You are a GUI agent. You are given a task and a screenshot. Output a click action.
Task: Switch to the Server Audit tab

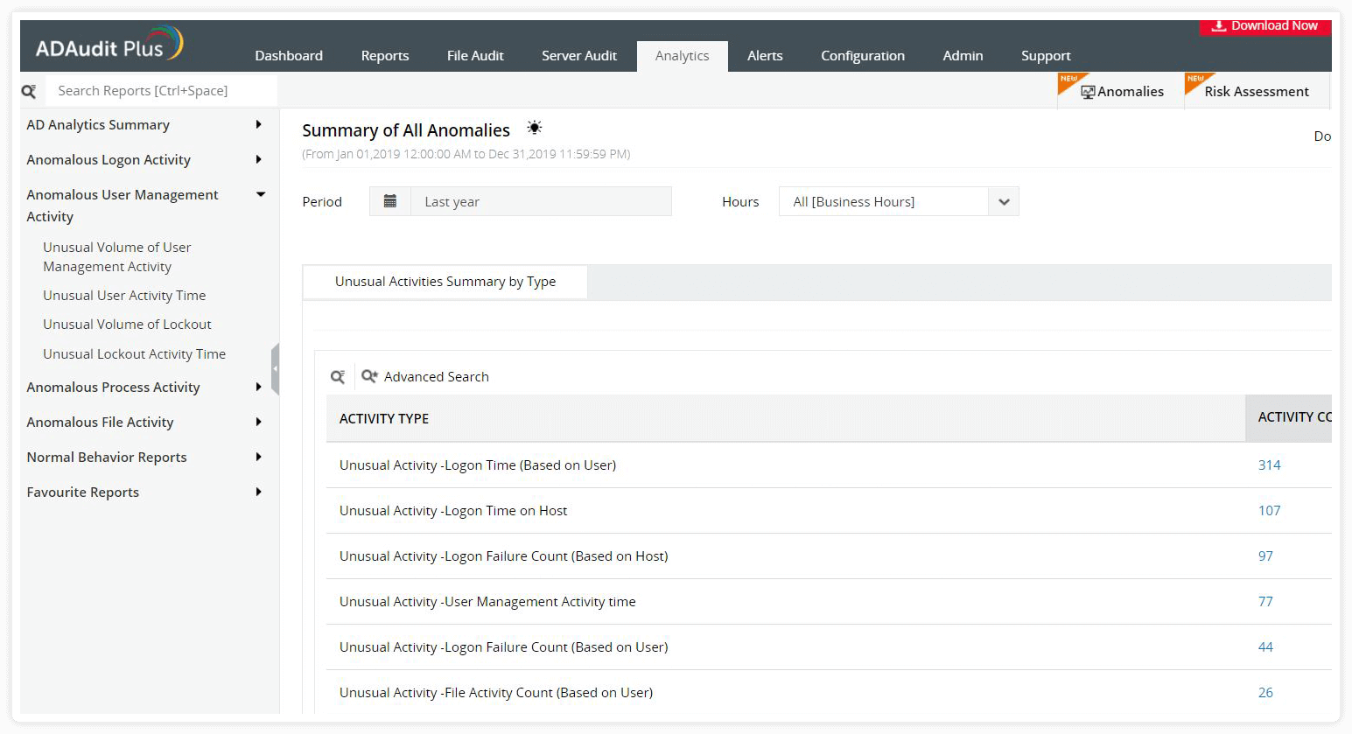[579, 56]
